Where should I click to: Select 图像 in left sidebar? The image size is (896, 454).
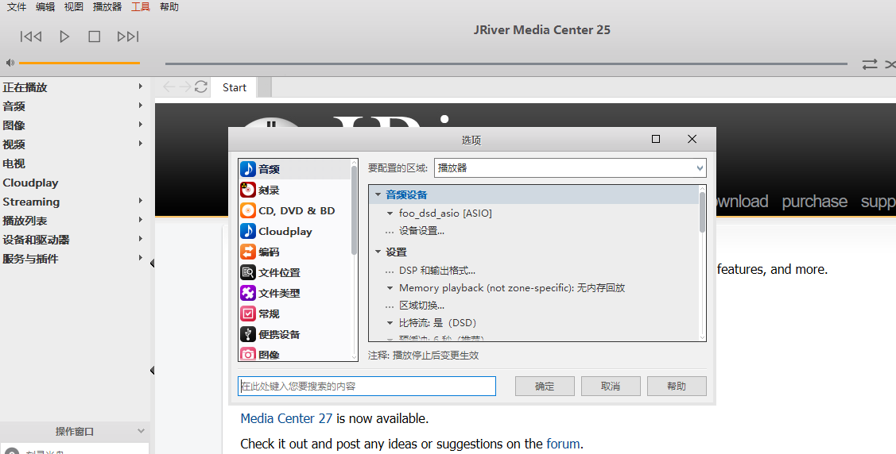pos(14,125)
